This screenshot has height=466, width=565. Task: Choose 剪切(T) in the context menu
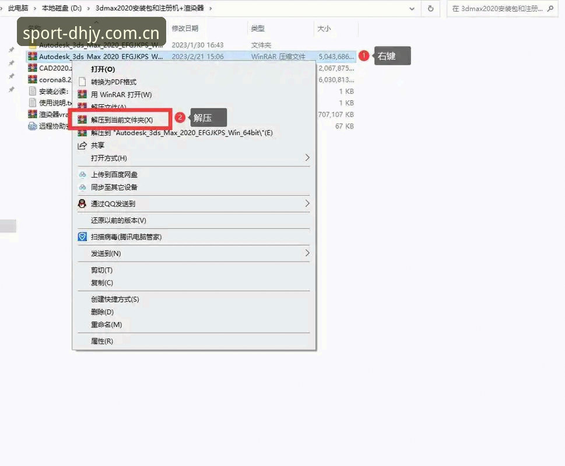(x=101, y=270)
